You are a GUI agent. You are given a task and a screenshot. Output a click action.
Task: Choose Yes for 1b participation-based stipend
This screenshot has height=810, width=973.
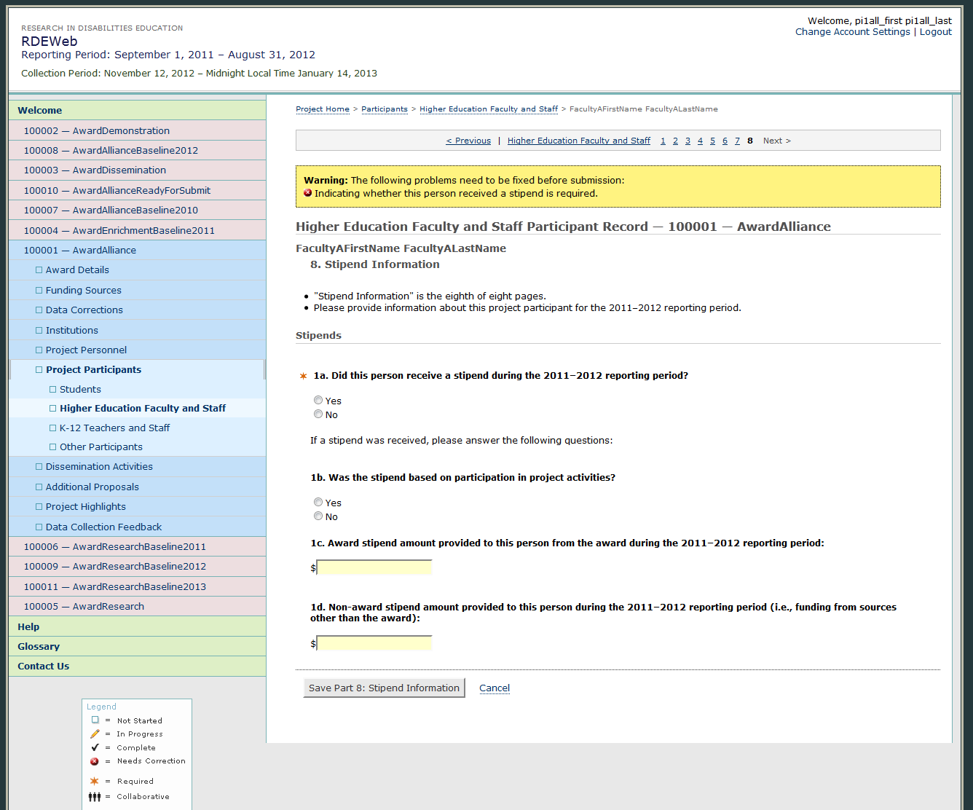[x=318, y=502]
